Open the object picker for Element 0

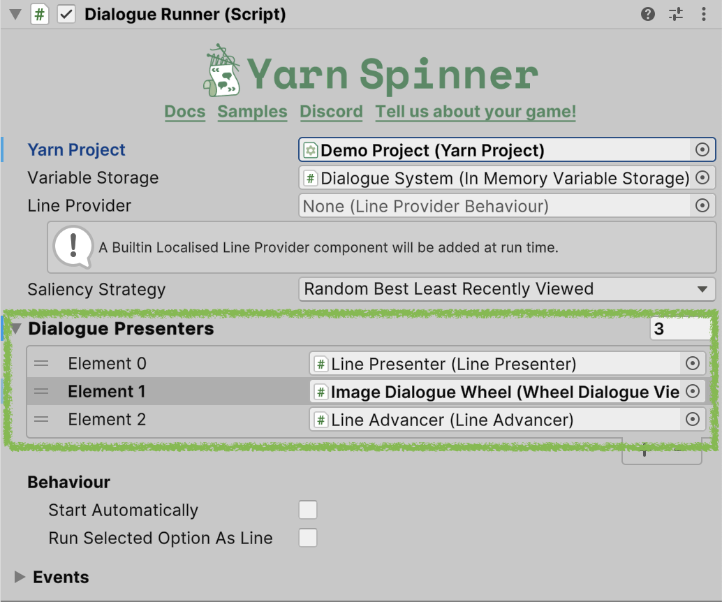(693, 363)
